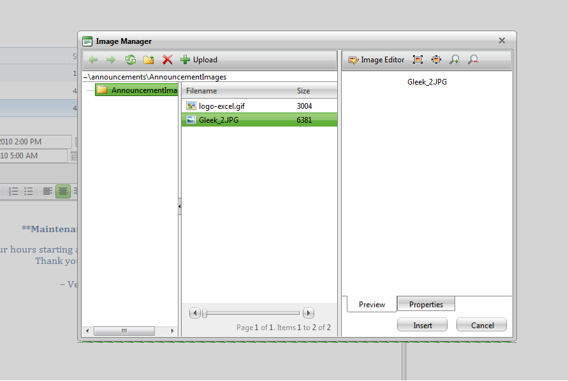Click the Upload button
568x381 pixels.
coord(199,60)
